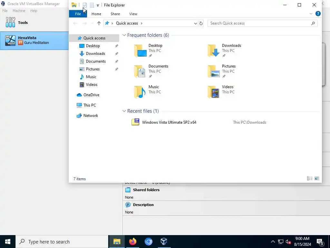Select the Downloads frequent folder icon
The image size is (330, 248).
214,51
